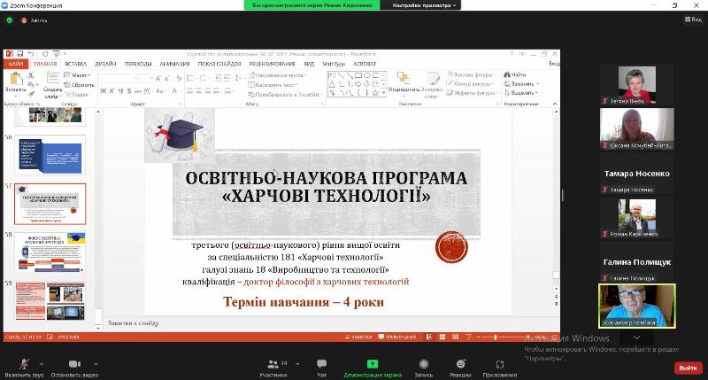Click the Shape Fill (Заливка фигуры) button

[471, 74]
